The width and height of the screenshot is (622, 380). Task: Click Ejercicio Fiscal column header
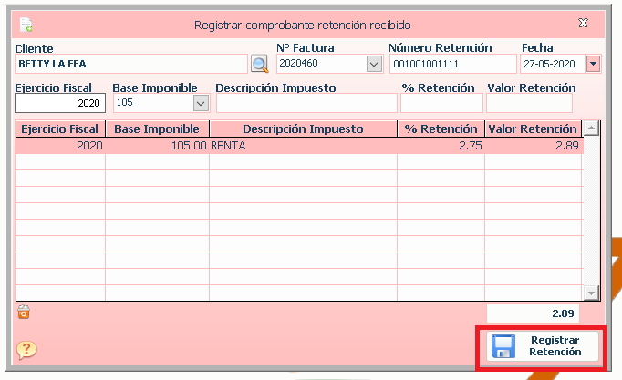click(x=60, y=129)
